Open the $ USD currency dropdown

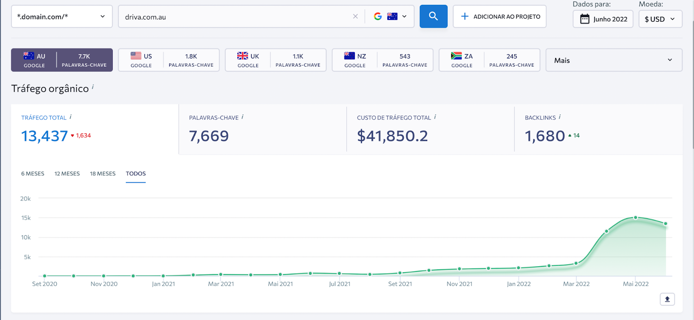pos(660,19)
